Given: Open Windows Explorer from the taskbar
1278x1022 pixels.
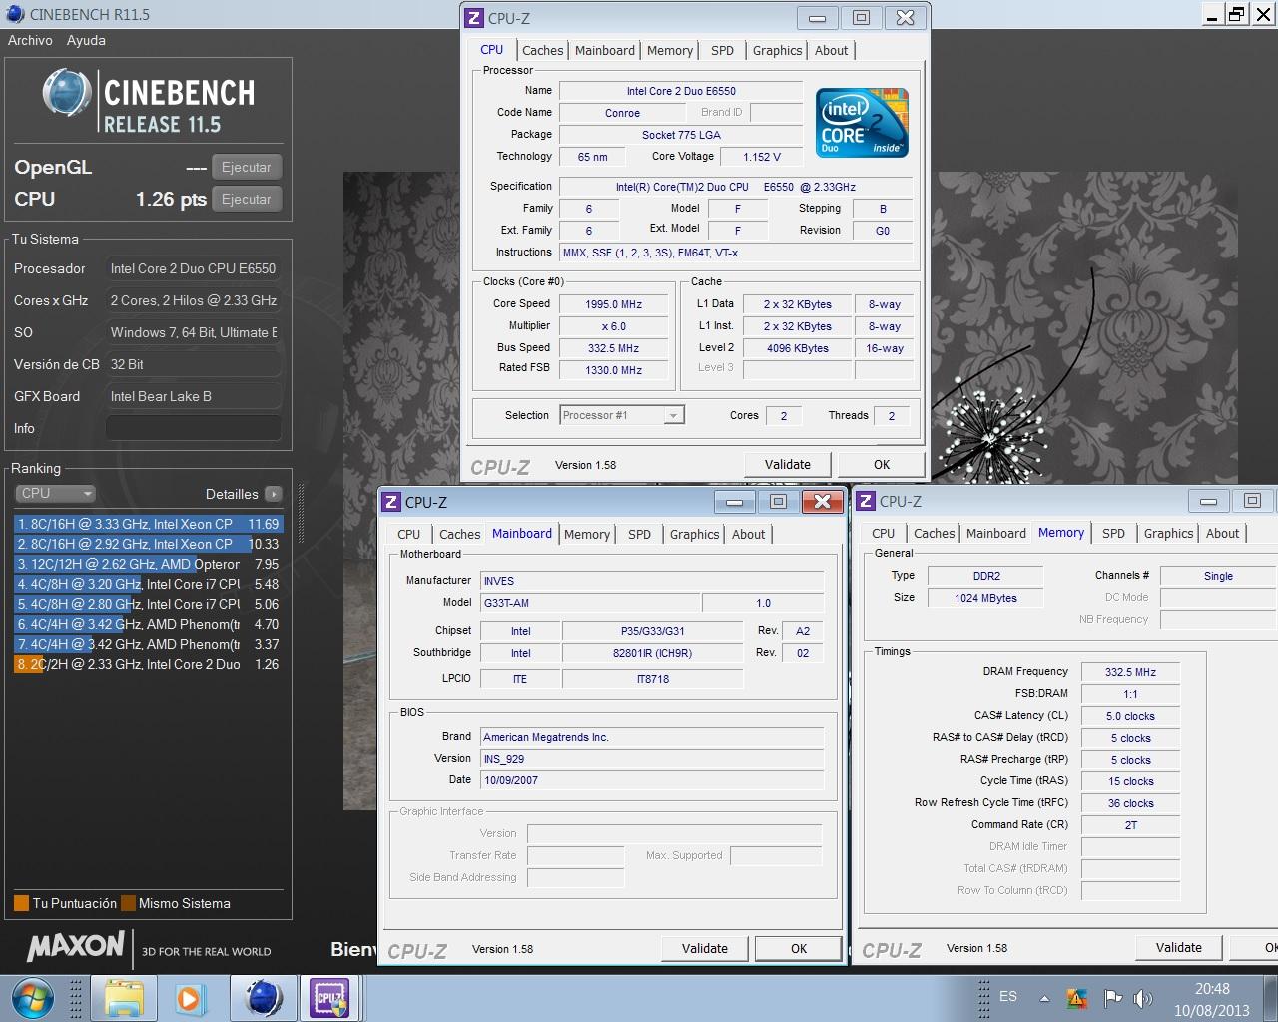Looking at the screenshot, I should (x=124, y=998).
